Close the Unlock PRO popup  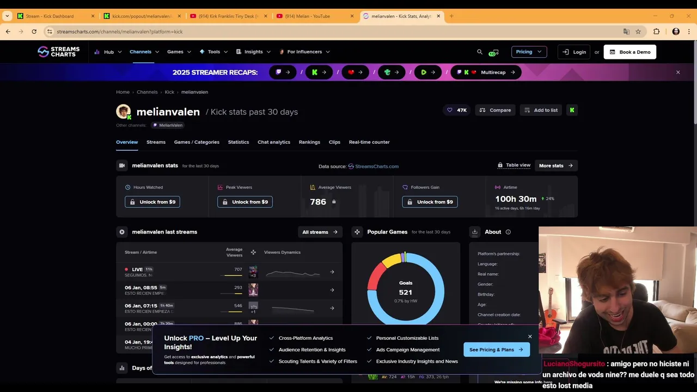pos(530,336)
